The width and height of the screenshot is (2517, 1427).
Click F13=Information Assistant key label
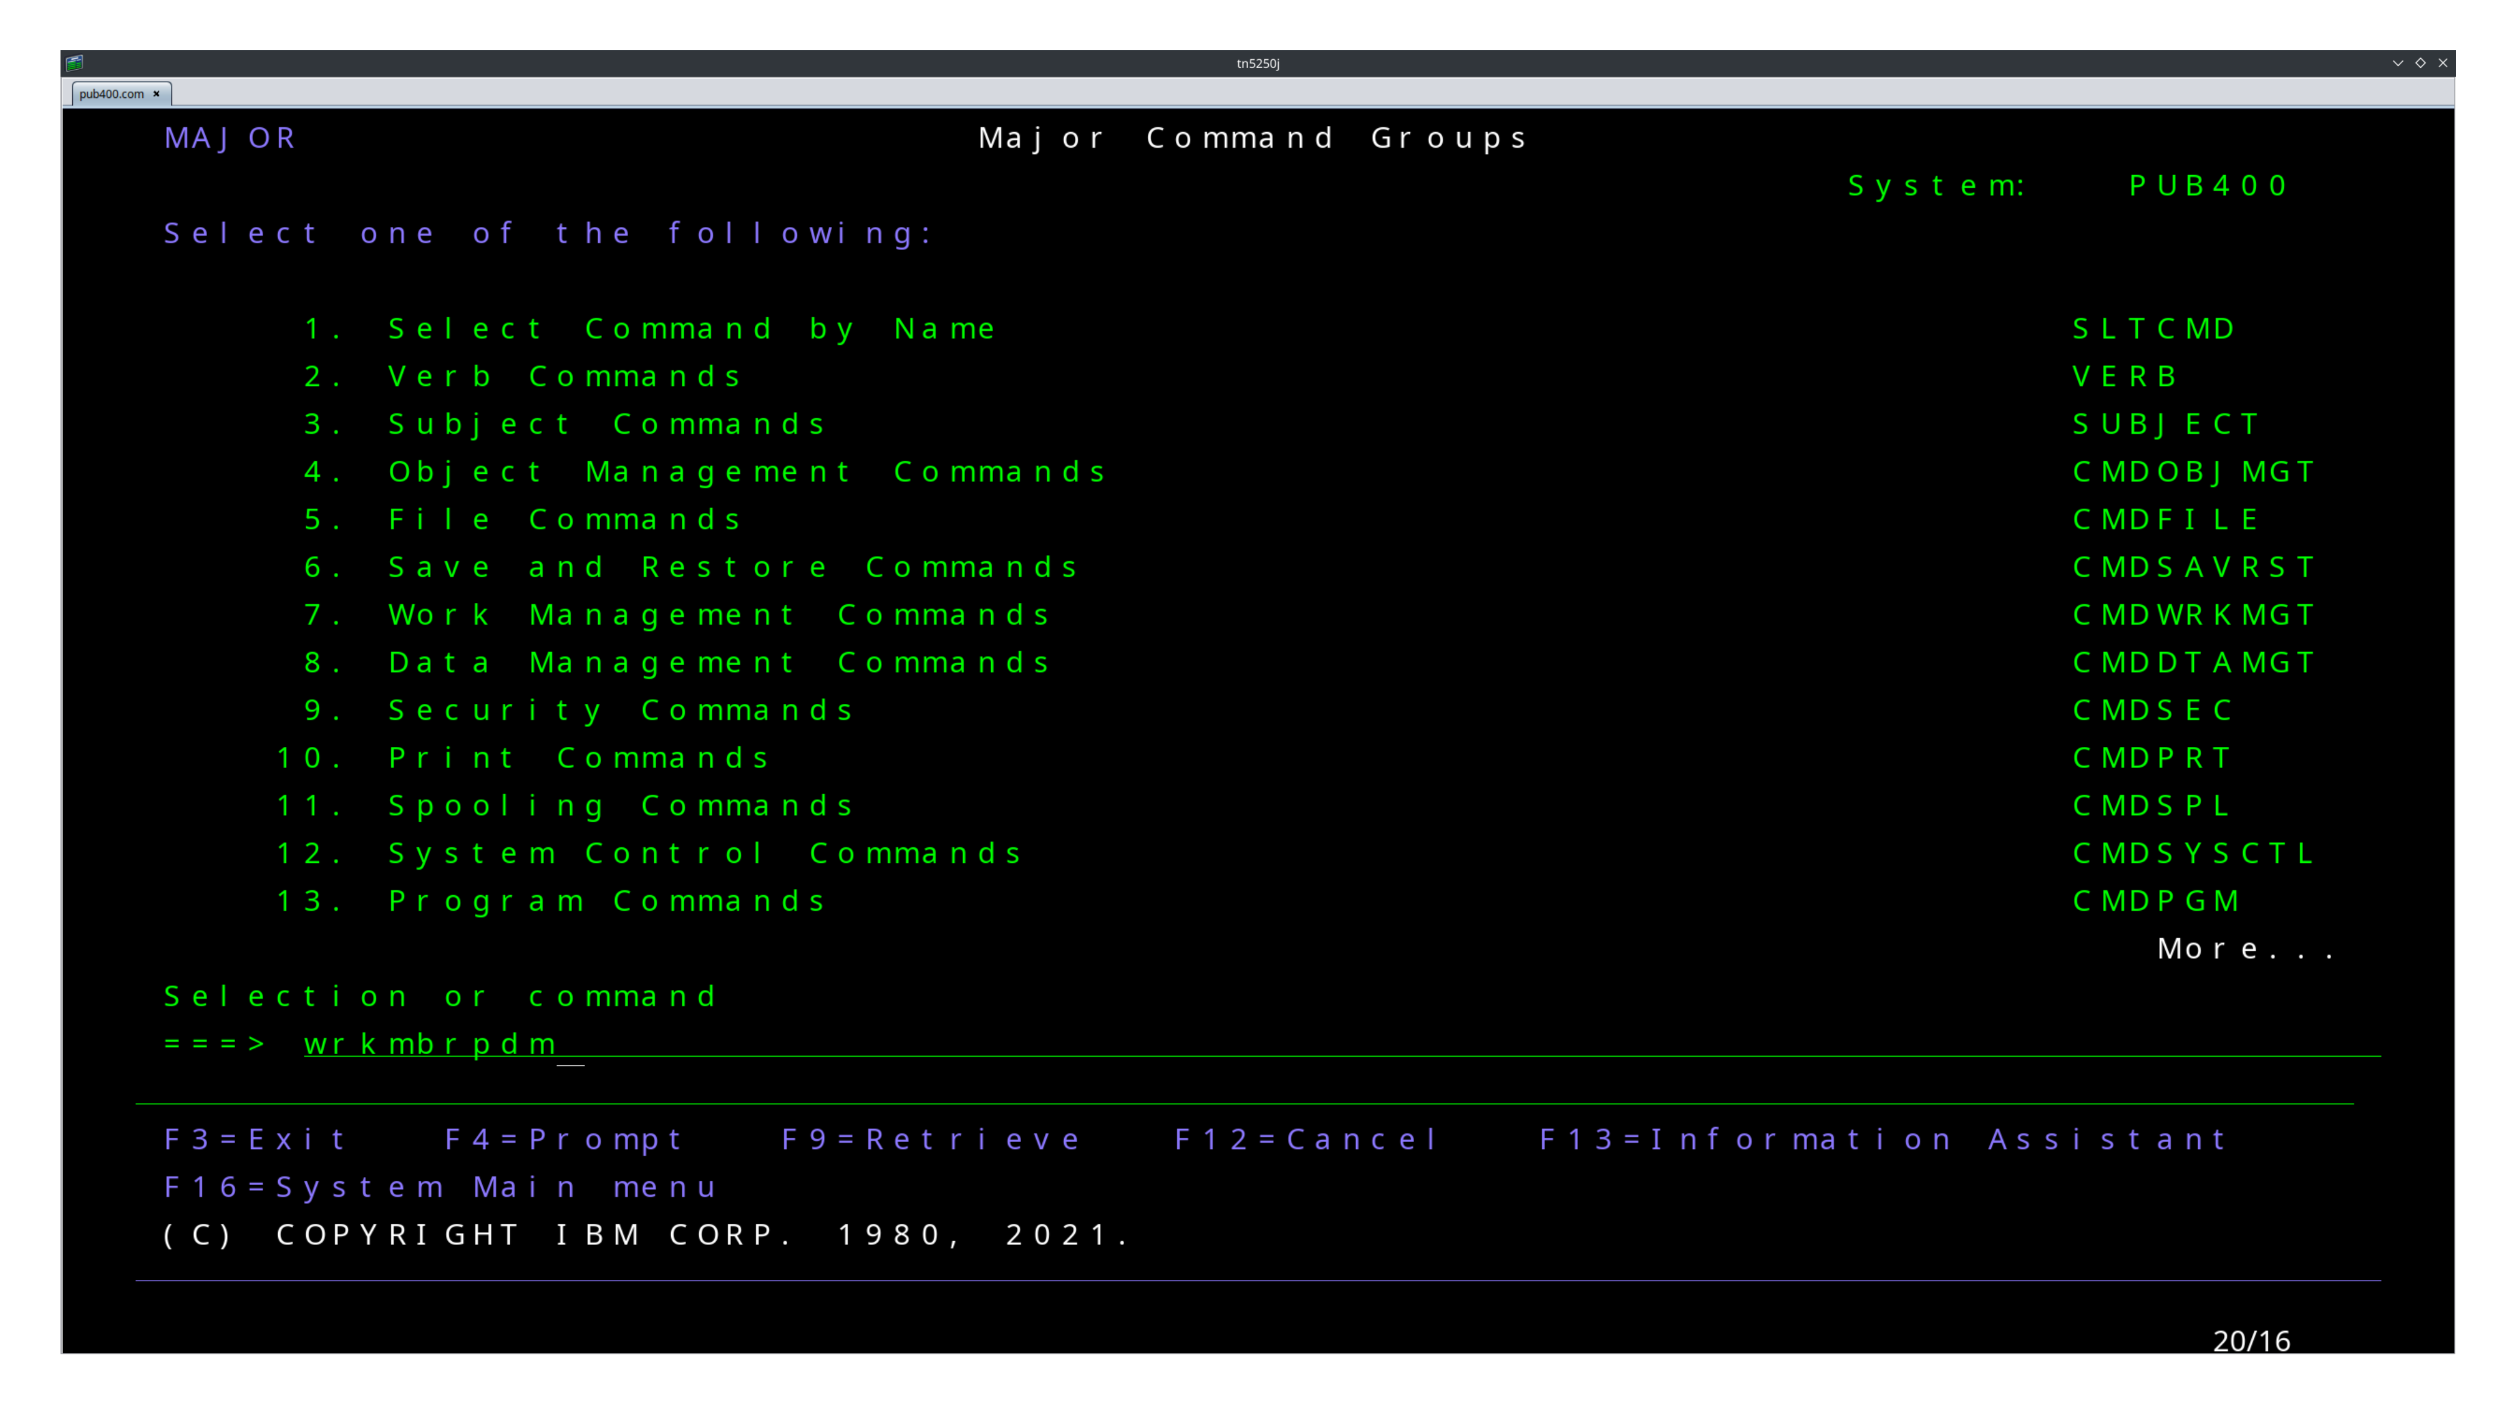pos(1883,1139)
